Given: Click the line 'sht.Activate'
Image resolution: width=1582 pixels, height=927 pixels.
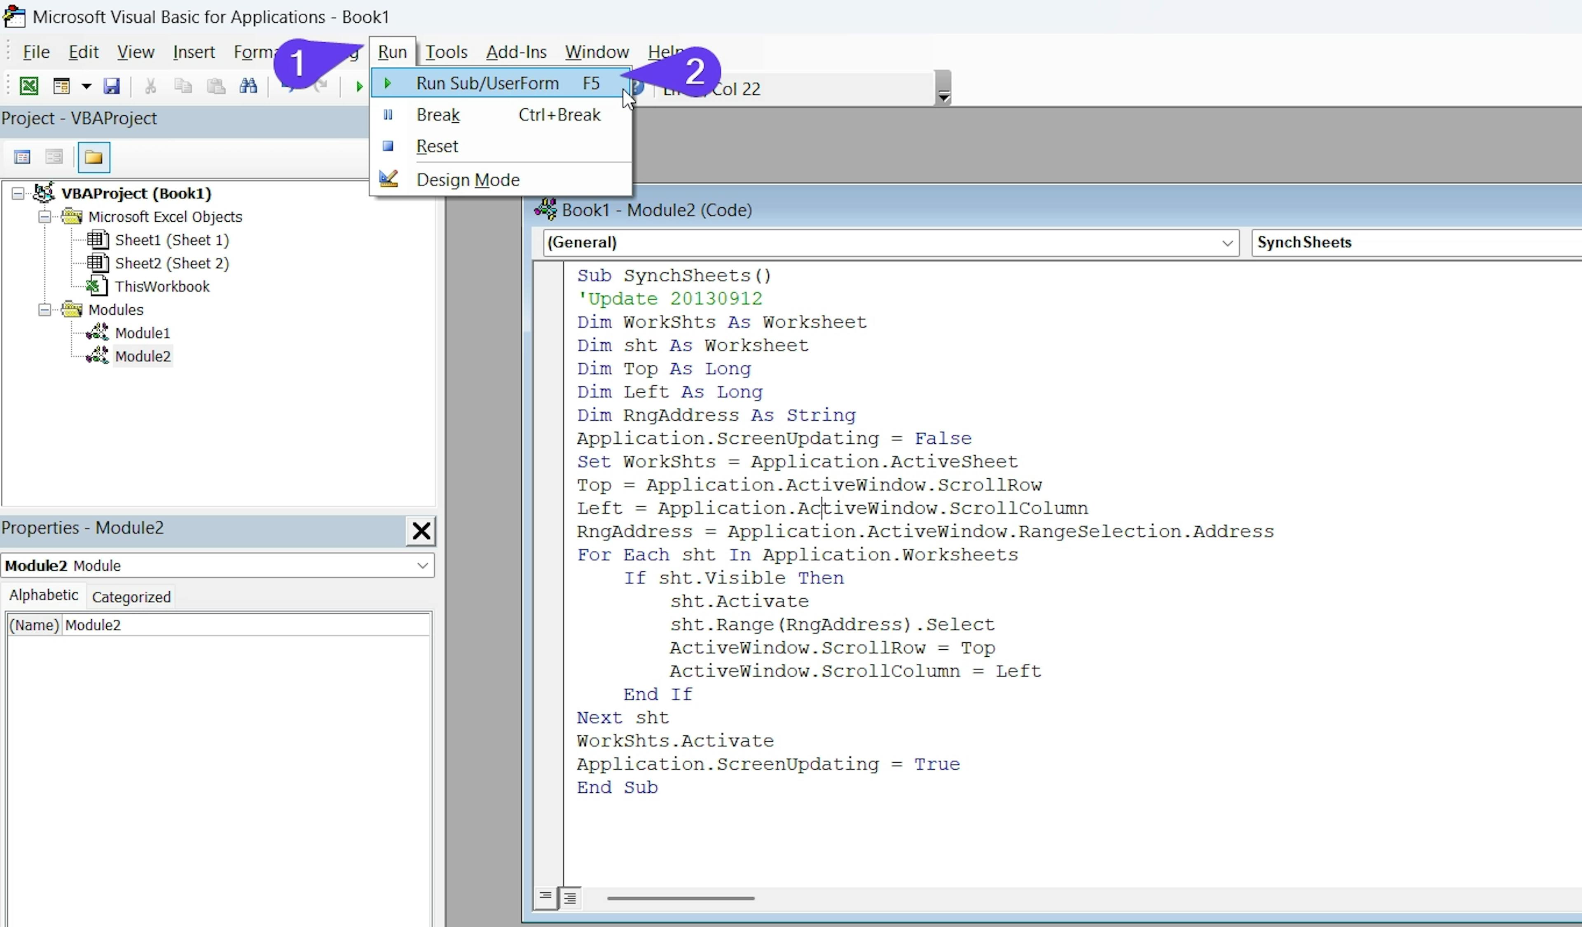Looking at the screenshot, I should coord(739,601).
